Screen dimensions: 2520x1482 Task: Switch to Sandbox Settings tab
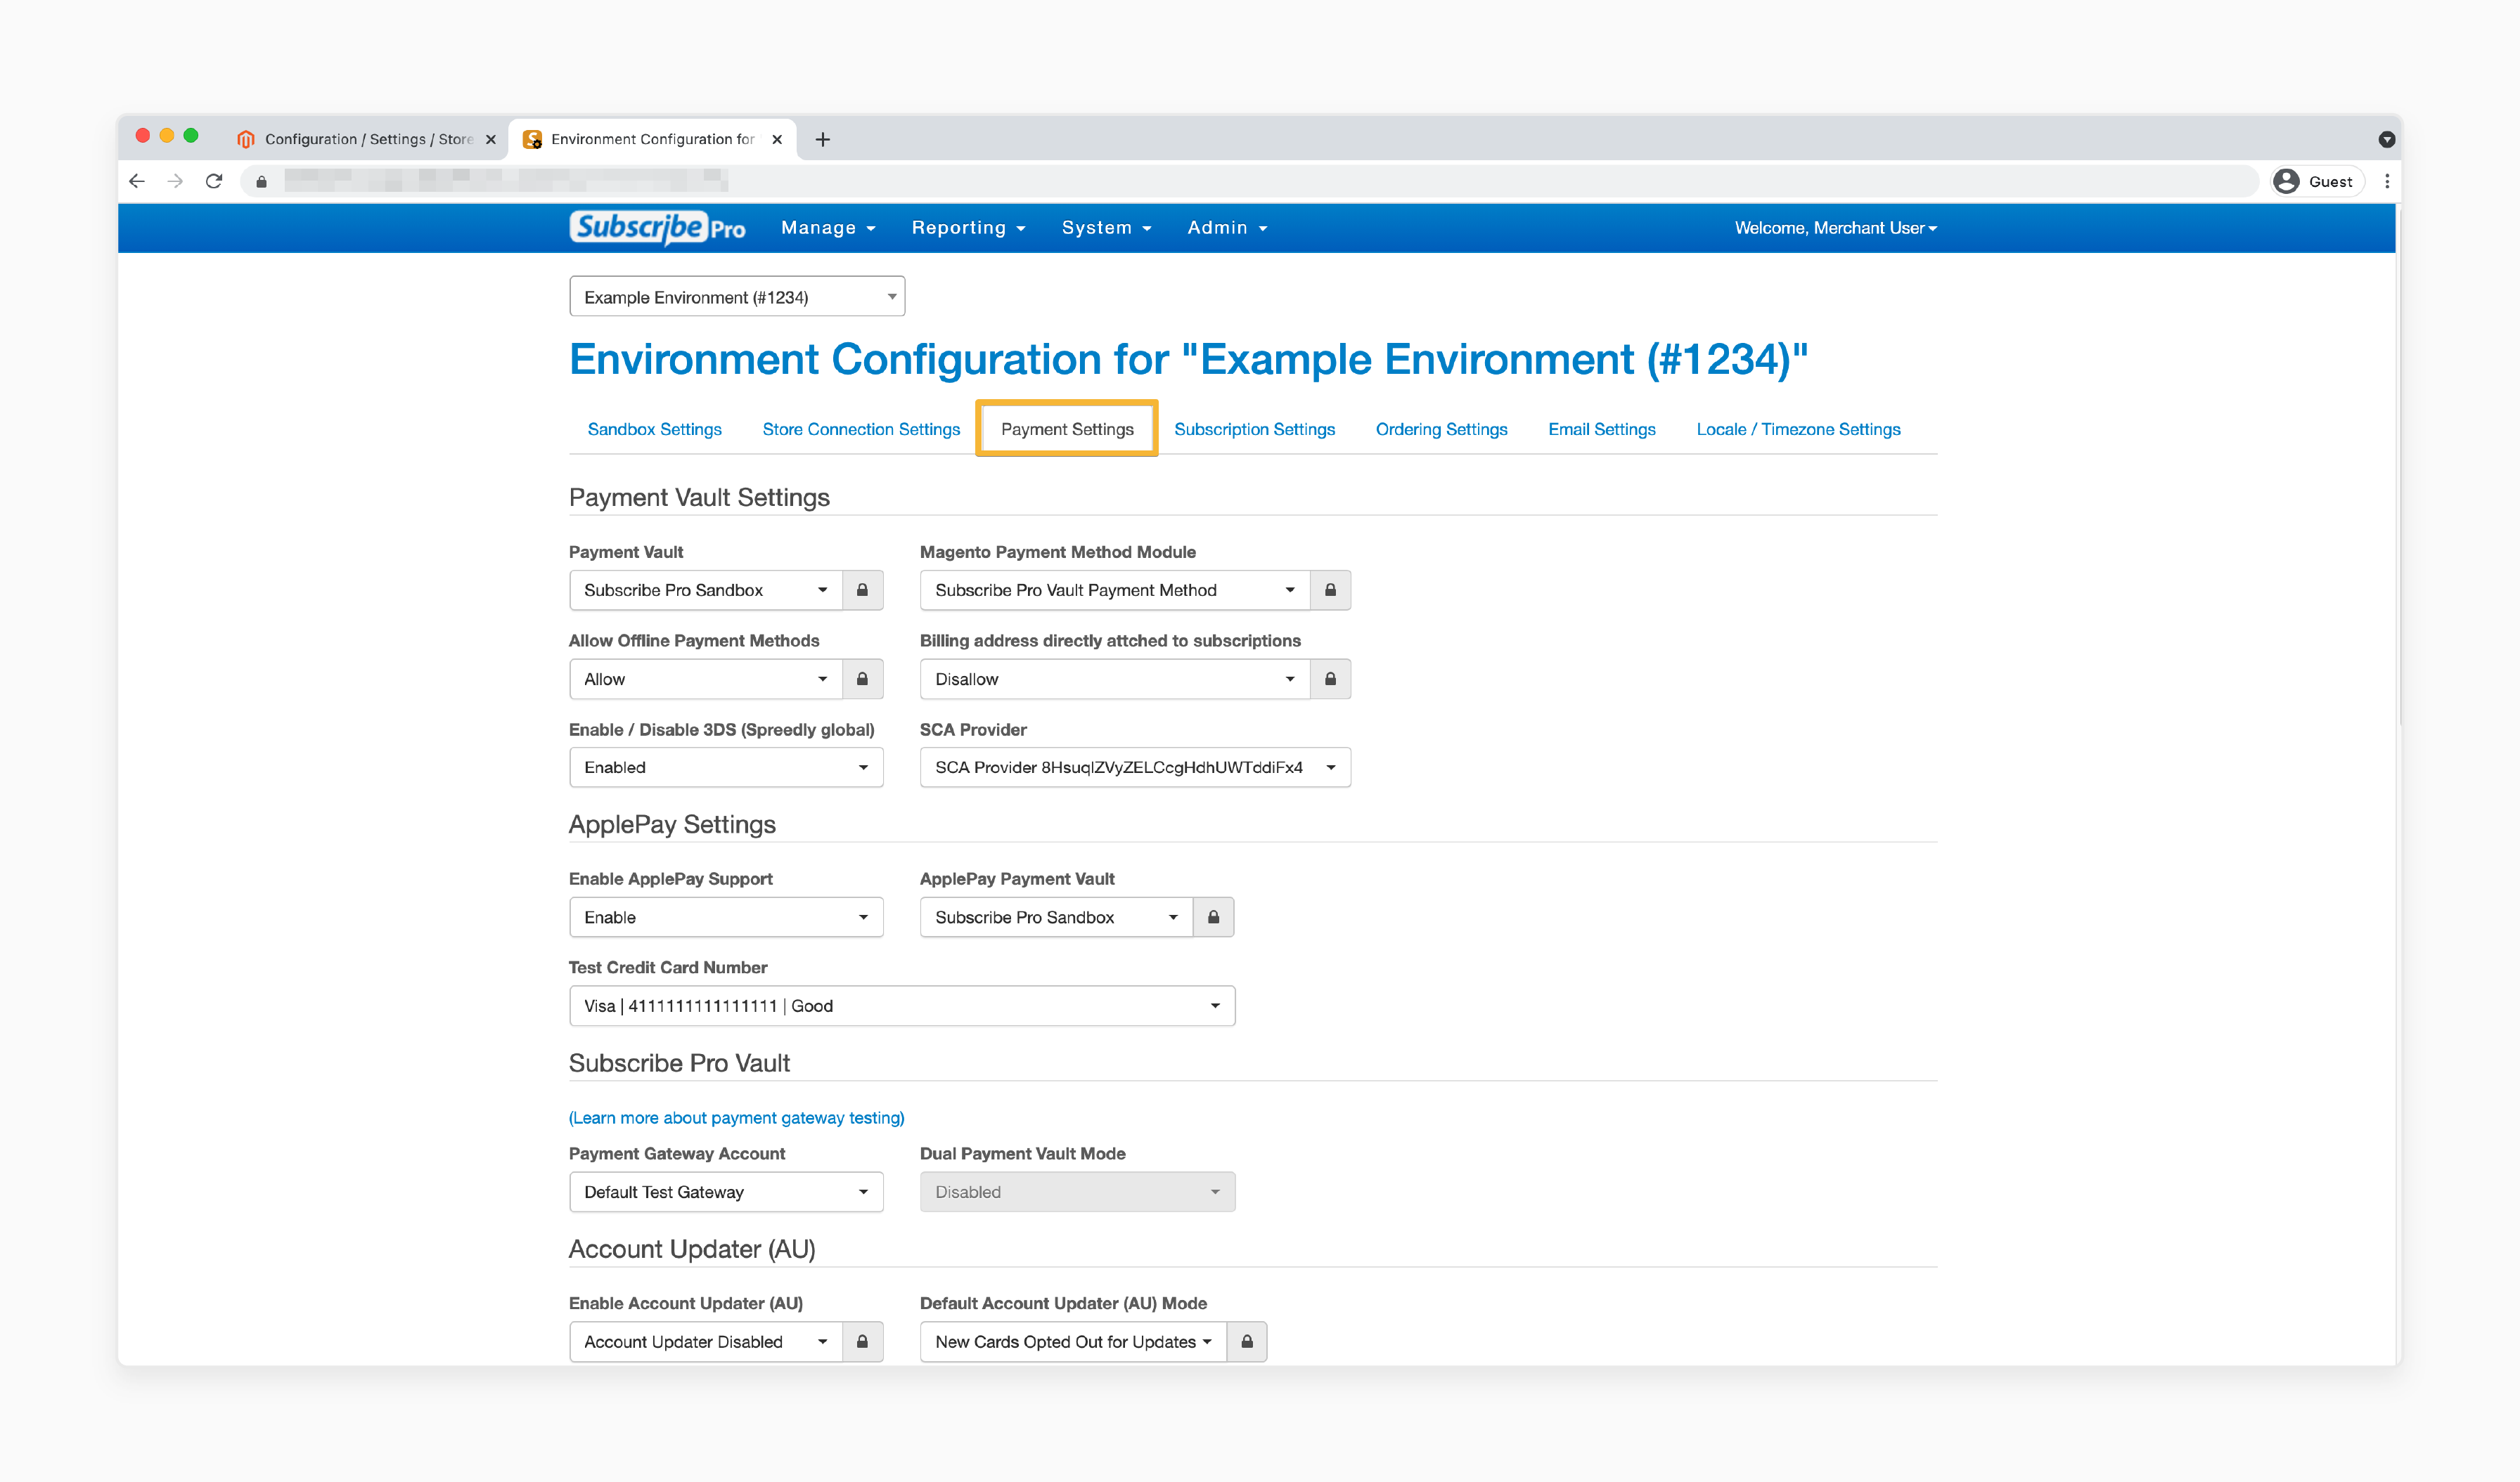[654, 429]
